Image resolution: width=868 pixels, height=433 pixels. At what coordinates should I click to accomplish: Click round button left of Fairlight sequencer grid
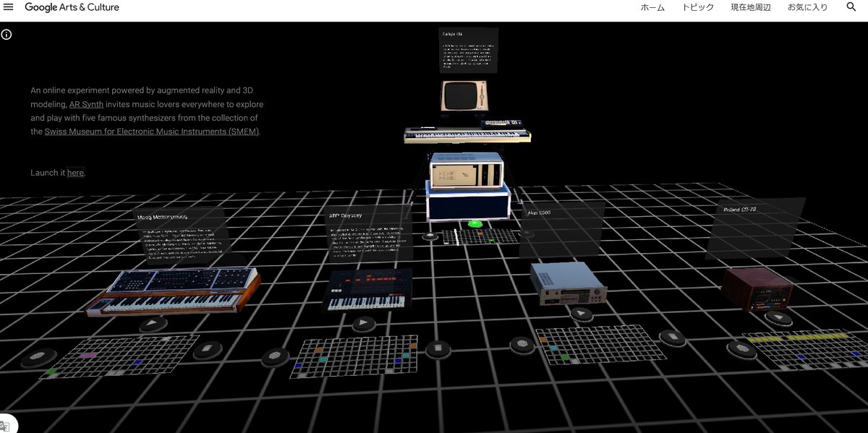(x=430, y=236)
